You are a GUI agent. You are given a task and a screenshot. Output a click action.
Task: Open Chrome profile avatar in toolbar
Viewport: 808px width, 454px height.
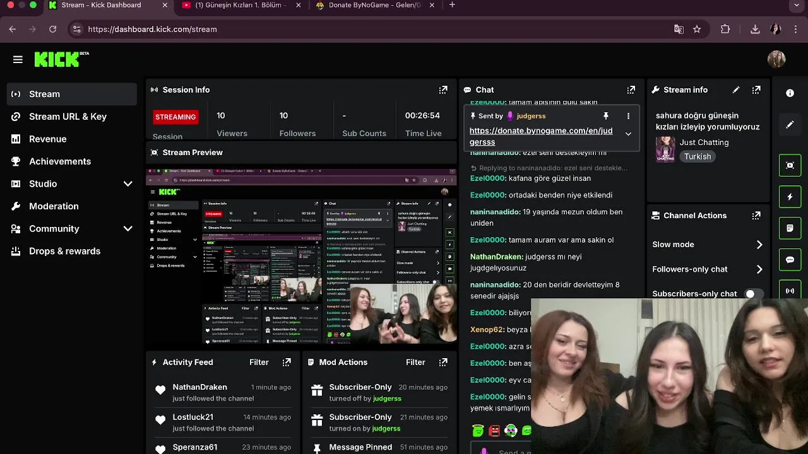click(x=776, y=29)
